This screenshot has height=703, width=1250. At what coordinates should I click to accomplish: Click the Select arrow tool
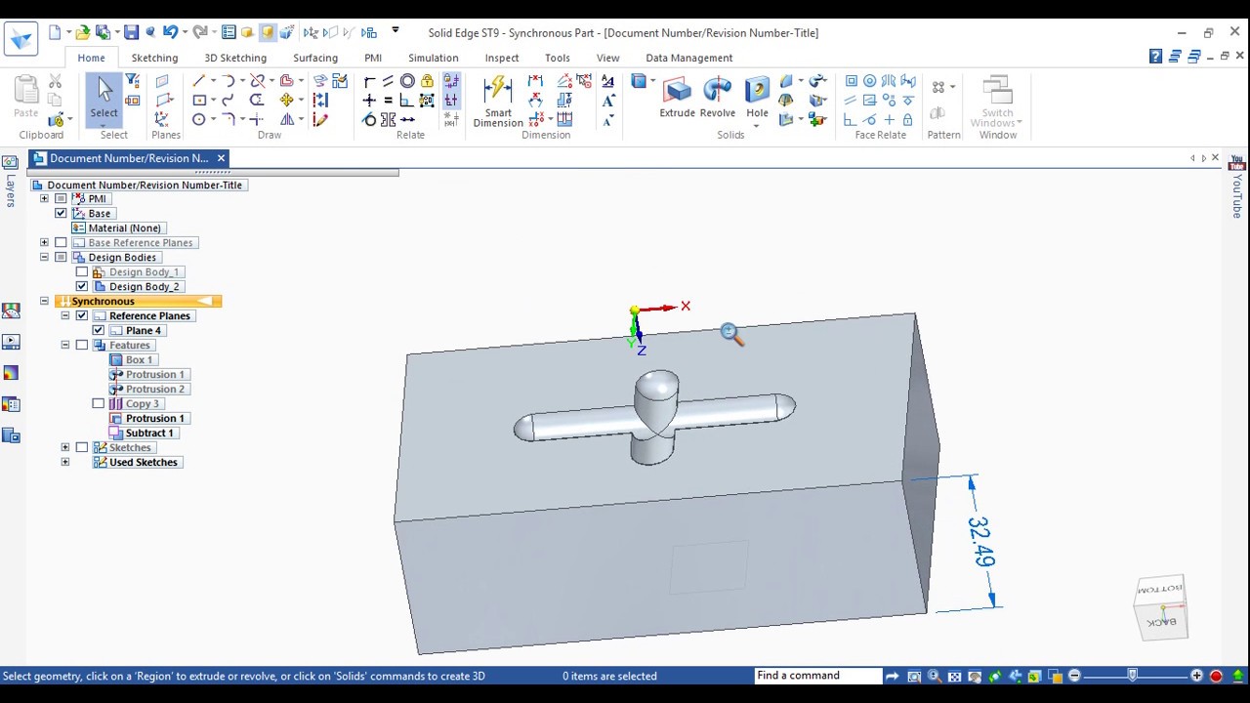[104, 99]
